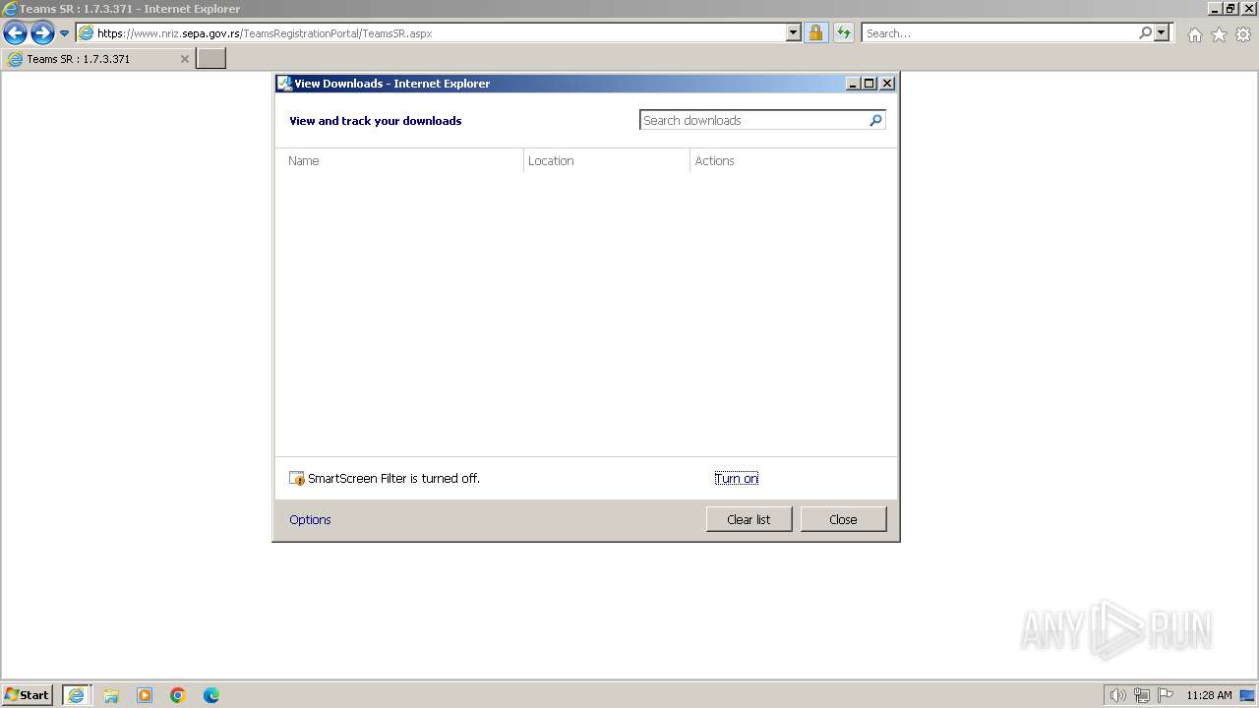Open a new blank tab

pyautogui.click(x=211, y=59)
